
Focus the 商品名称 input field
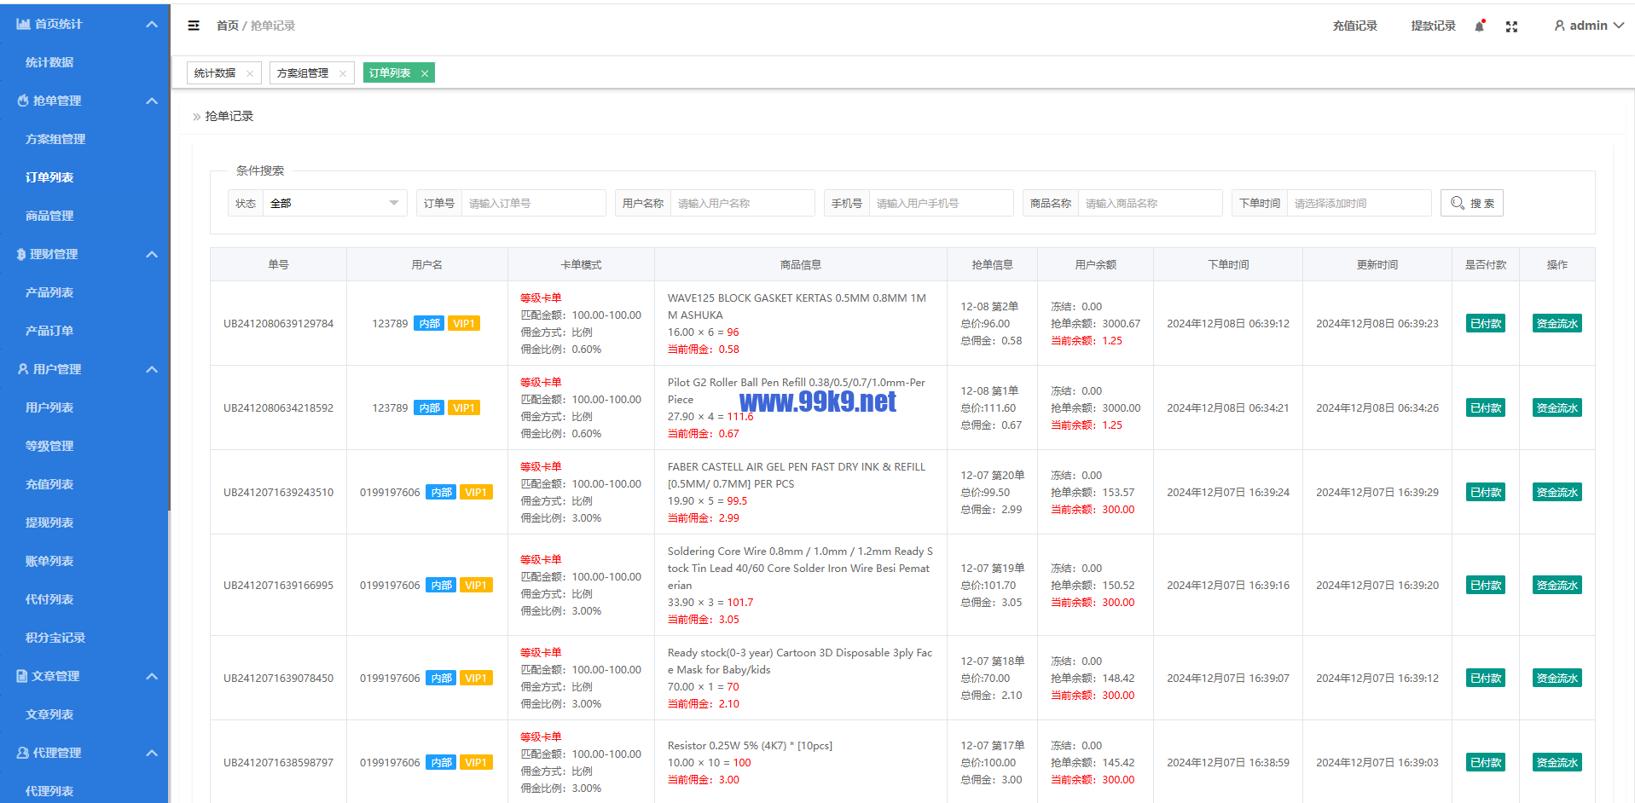[x=1150, y=203]
